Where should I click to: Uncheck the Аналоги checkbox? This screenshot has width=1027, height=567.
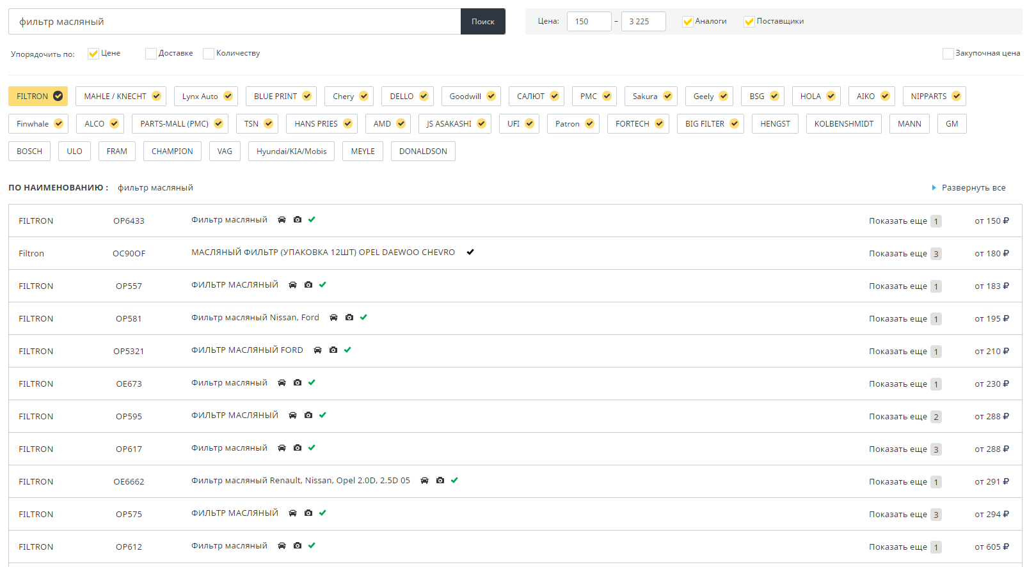coord(688,22)
